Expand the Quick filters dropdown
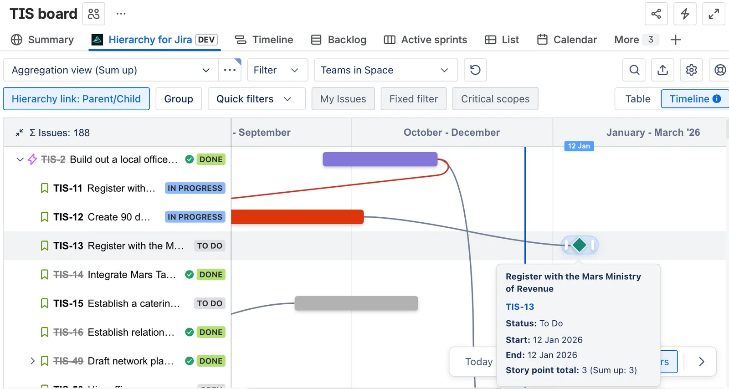729x389 pixels. pyautogui.click(x=257, y=99)
